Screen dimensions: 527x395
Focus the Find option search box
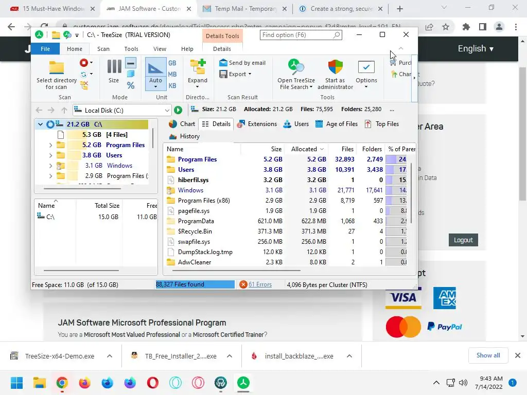(x=301, y=35)
